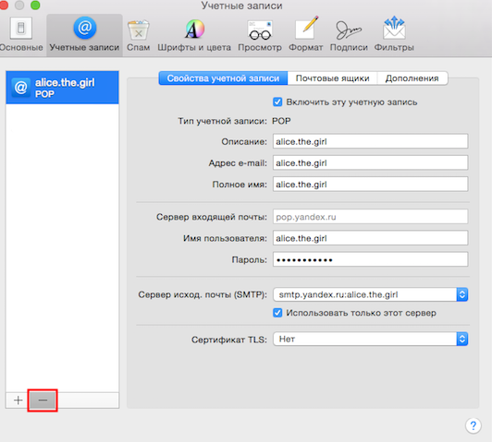Uncheck Включить эту учетную запись
This screenshot has height=442, width=492.
(277, 102)
